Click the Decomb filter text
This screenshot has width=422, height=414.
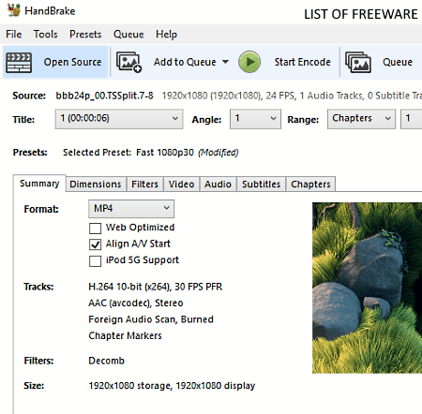(106, 361)
